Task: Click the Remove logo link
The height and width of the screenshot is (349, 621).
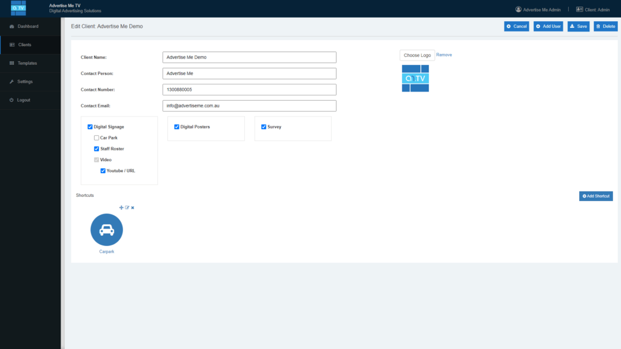Action: [444, 55]
